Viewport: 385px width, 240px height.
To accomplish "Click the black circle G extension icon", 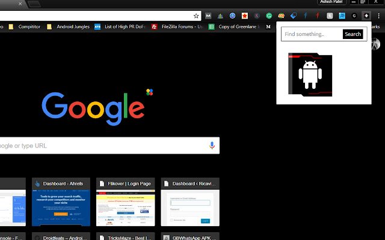I will [x=354, y=16].
